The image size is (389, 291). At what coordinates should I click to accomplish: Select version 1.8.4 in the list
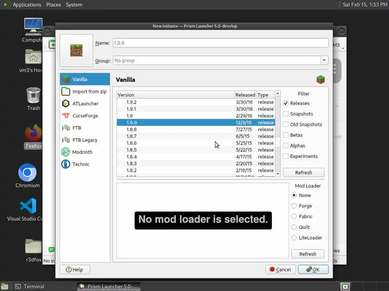coord(196,156)
